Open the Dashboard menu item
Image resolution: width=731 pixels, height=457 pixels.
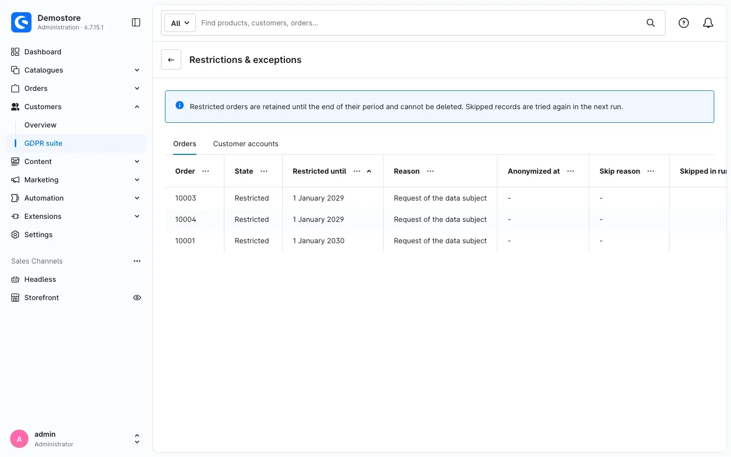76,52
